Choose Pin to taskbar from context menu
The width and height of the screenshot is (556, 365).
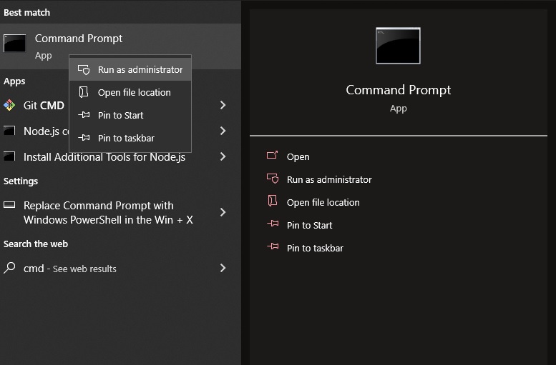click(x=125, y=139)
